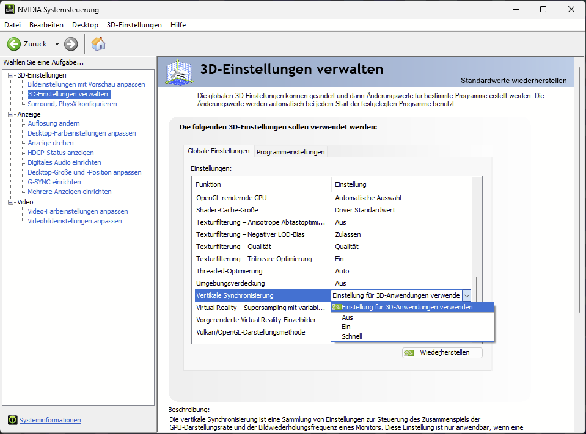Open Desktop-Farbeinstellungen anpassen

click(81, 133)
